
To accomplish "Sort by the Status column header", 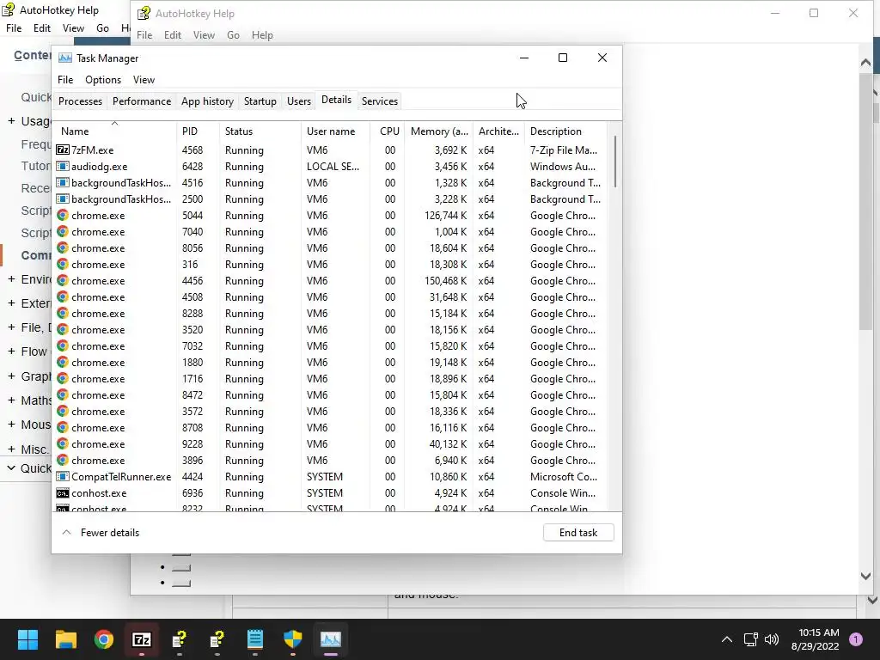I will (260, 131).
